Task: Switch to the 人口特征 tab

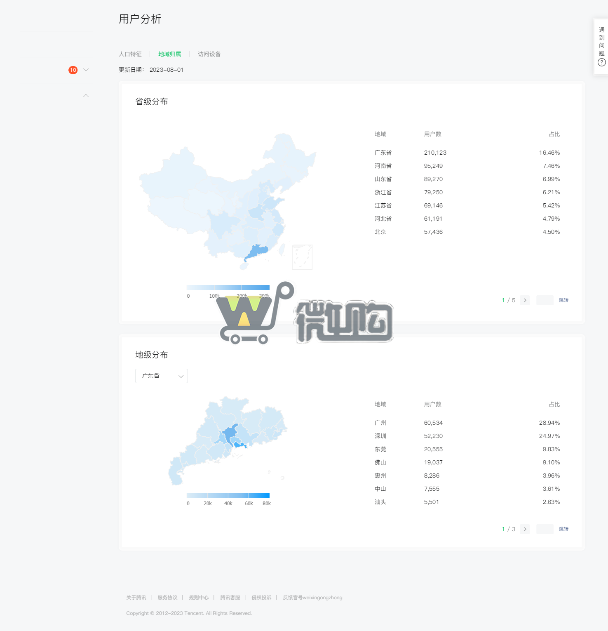Action: pyautogui.click(x=130, y=54)
